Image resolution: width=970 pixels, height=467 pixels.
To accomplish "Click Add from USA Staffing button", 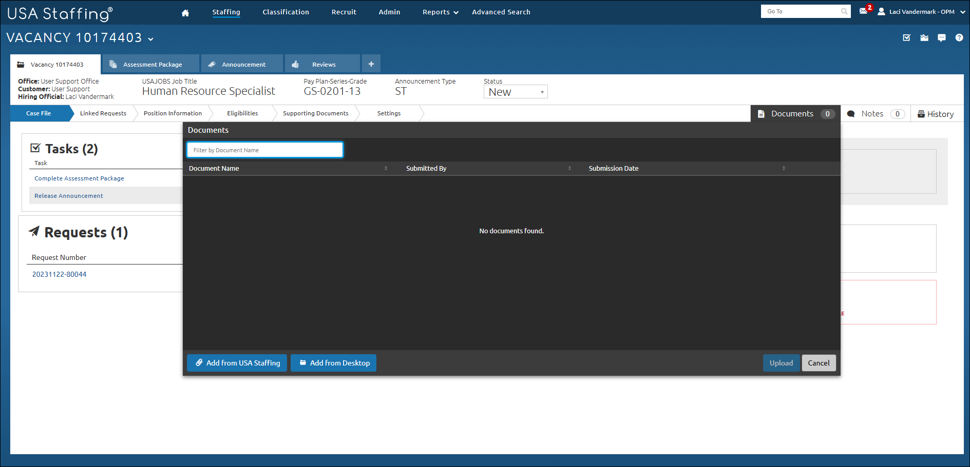I will point(237,363).
